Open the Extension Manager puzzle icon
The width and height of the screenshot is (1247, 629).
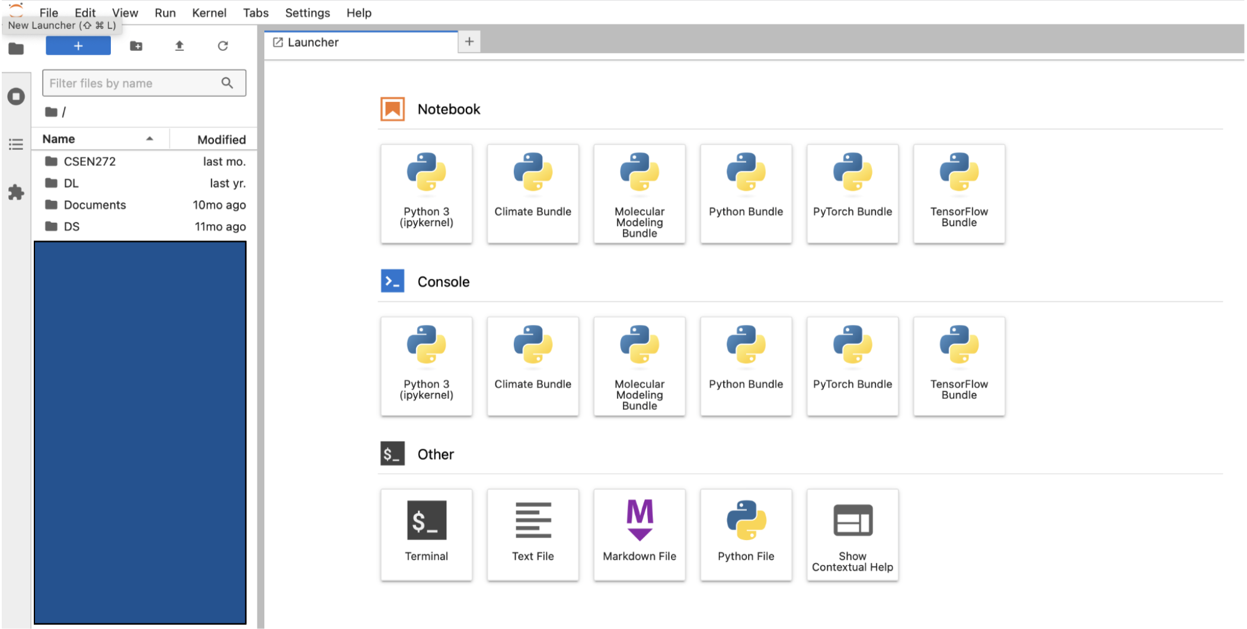(16, 192)
